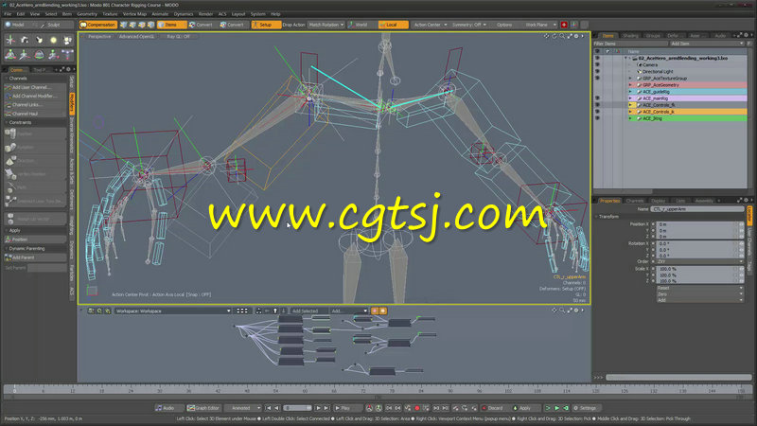Click the Vertices selection mode icon
757x426 pixels.
[124, 25]
